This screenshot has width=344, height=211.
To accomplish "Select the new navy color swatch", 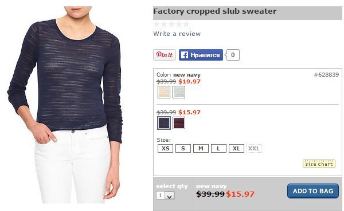I will click(x=164, y=123).
